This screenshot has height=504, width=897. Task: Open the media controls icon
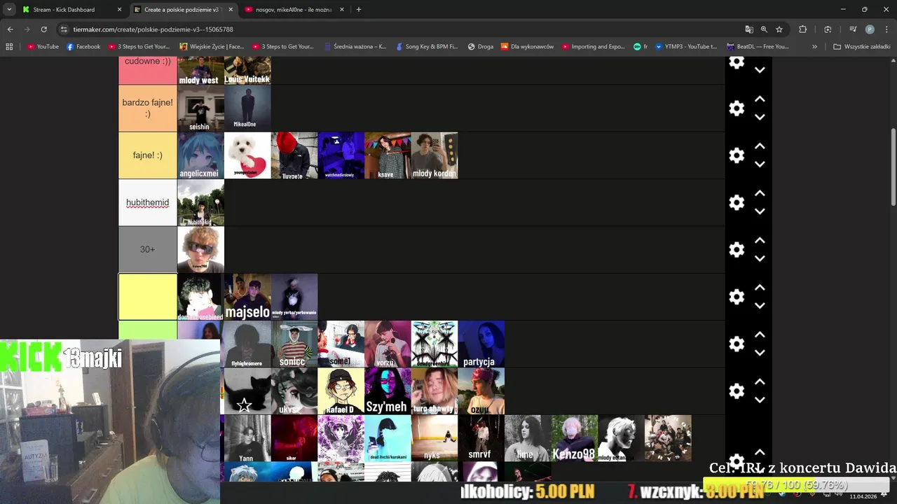click(x=853, y=29)
